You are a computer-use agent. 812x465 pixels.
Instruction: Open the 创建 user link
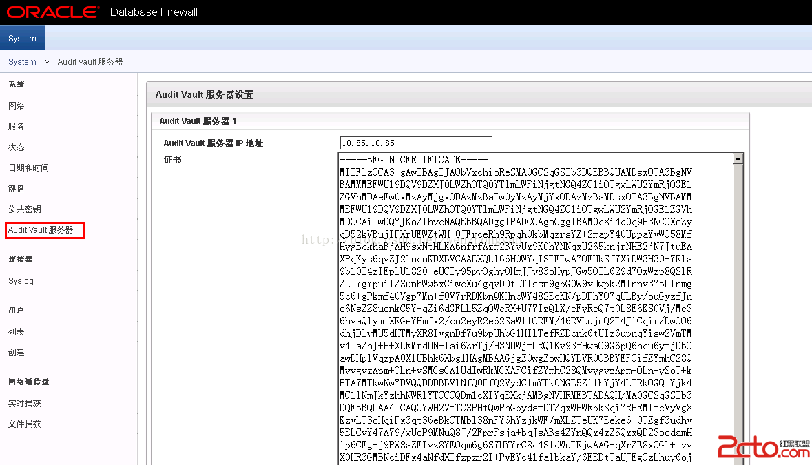tap(16, 353)
